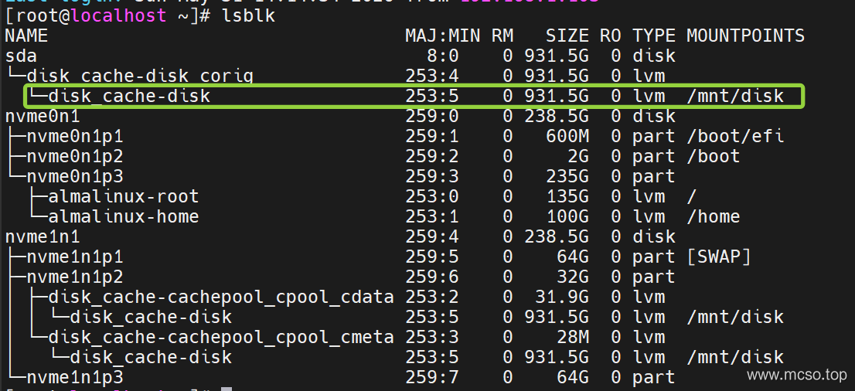Viewport: 855px width, 391px height.
Task: Click the 259:7 device number
Action: (x=432, y=377)
